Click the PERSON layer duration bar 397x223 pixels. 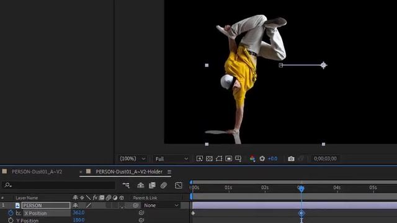pyautogui.click(x=295, y=205)
